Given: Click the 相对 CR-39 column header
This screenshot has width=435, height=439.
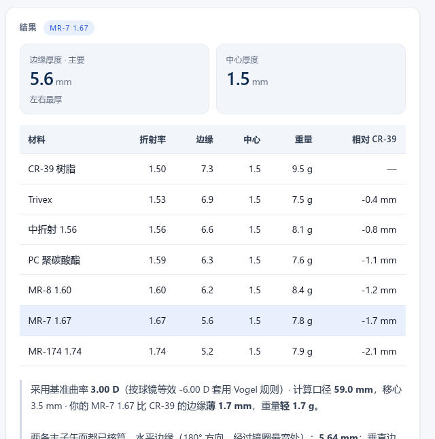Looking at the screenshot, I should tap(374, 140).
